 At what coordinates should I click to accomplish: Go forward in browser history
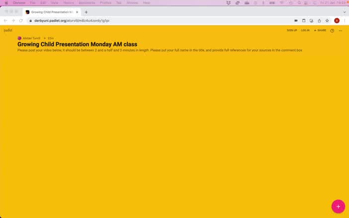tap(13, 21)
